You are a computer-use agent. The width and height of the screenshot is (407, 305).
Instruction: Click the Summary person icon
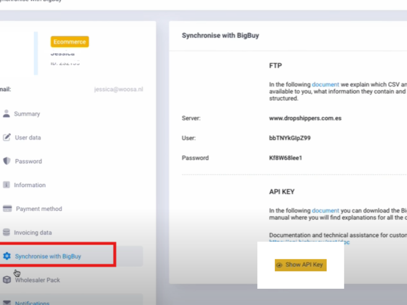(7, 113)
